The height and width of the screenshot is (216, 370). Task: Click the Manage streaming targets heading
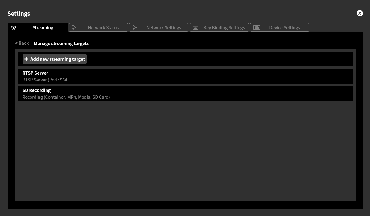coord(61,44)
